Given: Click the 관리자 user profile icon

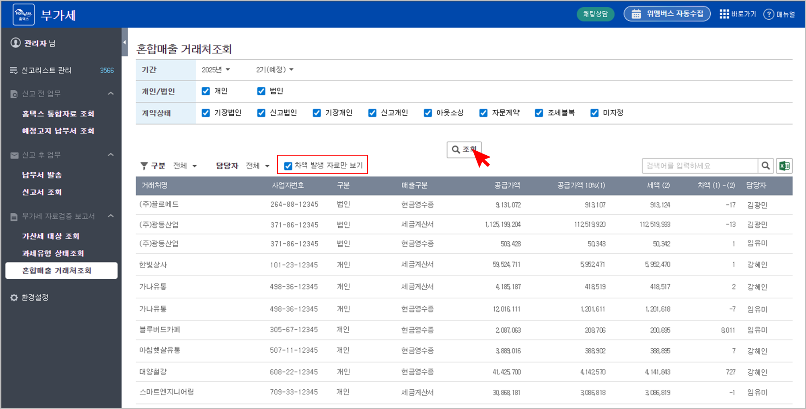Looking at the screenshot, I should 16,43.
